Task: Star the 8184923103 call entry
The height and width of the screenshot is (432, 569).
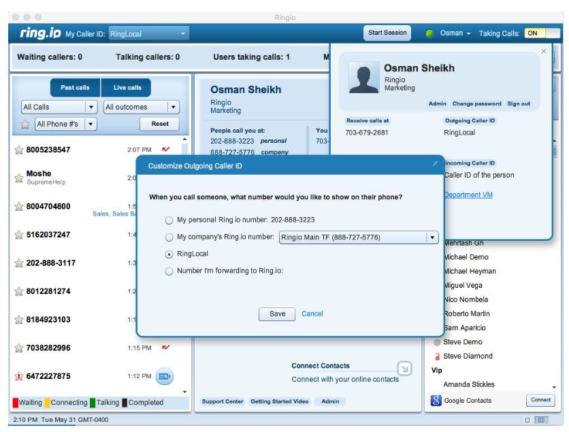Action: tap(19, 320)
